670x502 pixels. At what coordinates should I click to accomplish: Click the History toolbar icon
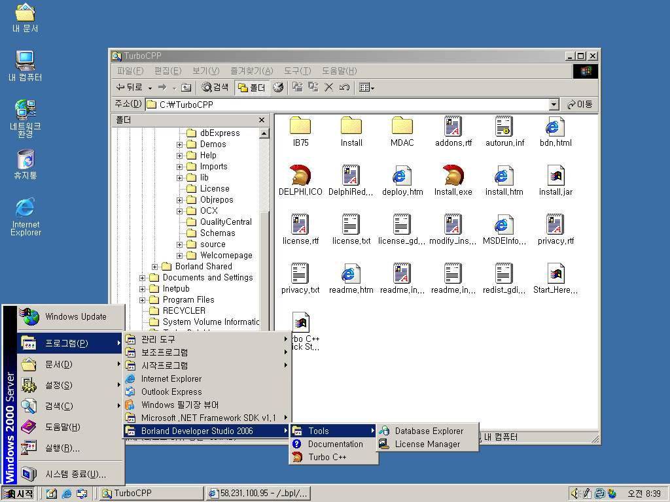click(278, 87)
